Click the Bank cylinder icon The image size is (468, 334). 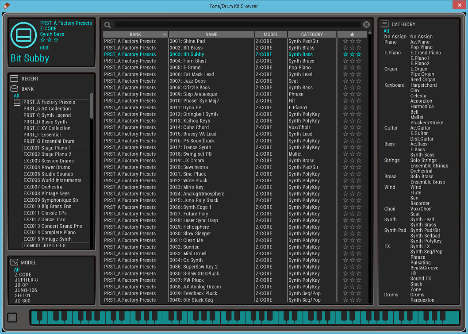(14, 88)
